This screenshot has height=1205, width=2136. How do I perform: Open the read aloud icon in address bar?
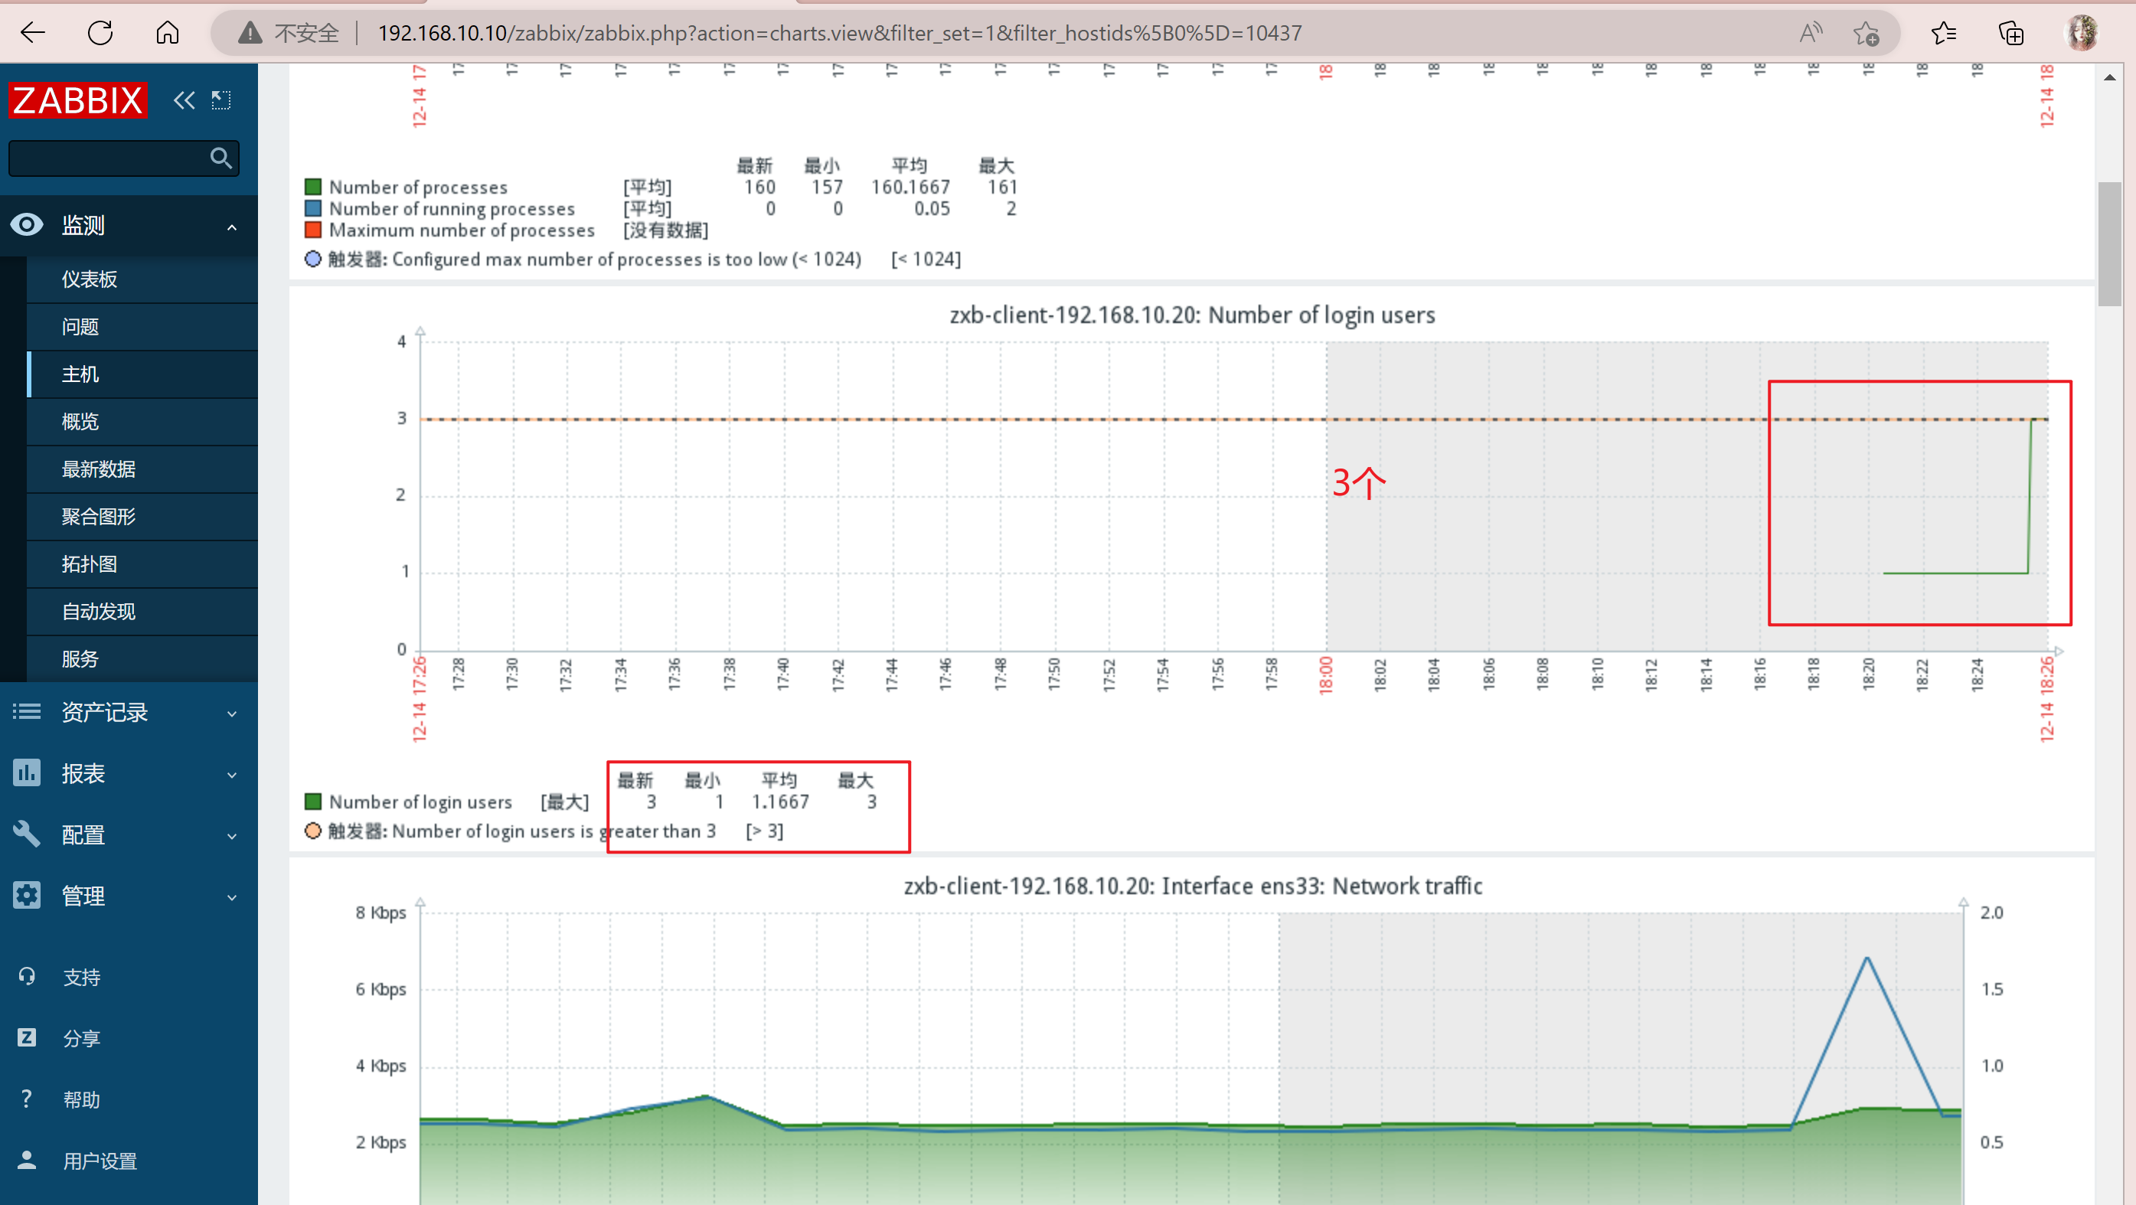coord(1810,33)
